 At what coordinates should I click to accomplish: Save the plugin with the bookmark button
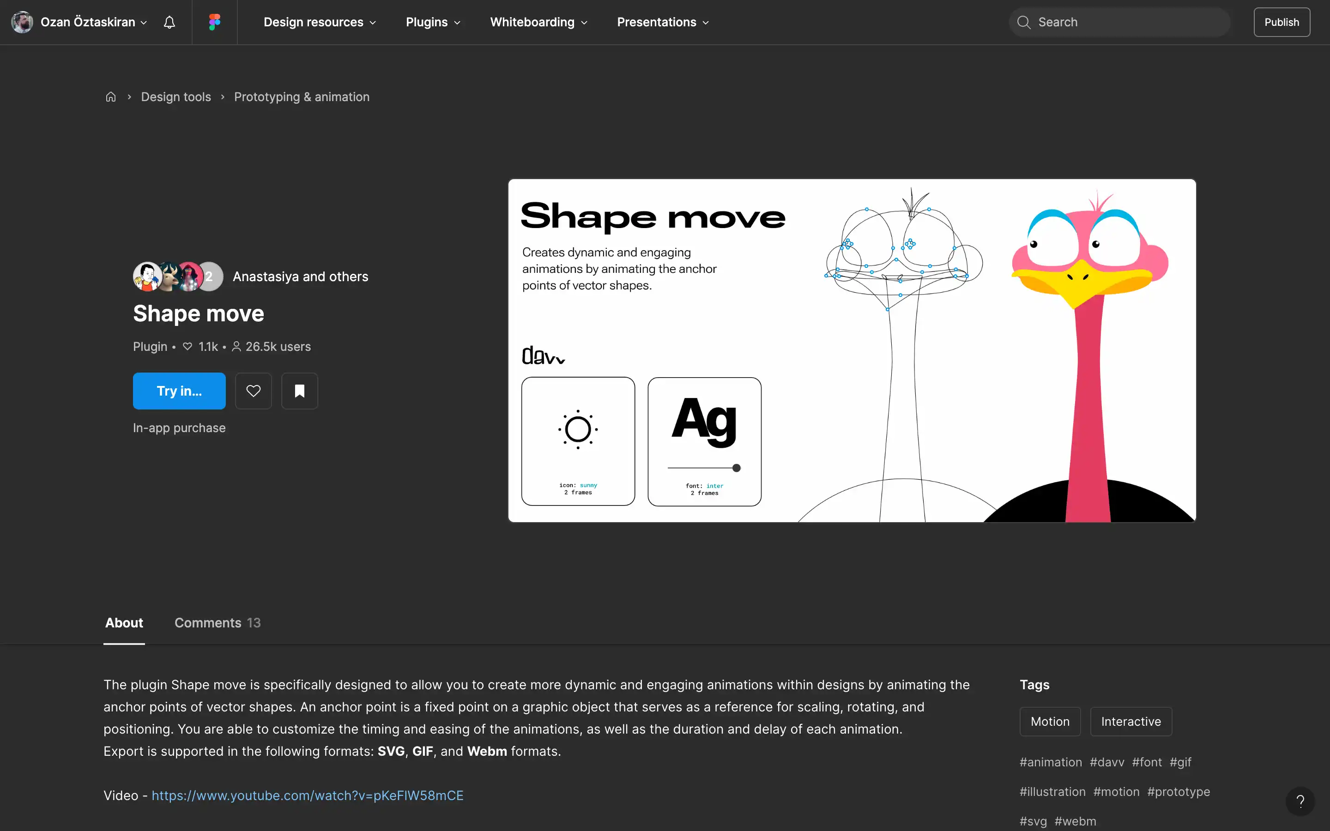(300, 391)
